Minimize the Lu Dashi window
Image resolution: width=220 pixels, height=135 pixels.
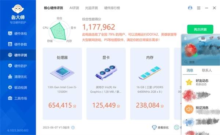[x=206, y=8]
